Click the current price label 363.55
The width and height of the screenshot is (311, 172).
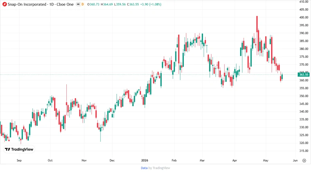coord(303,75)
